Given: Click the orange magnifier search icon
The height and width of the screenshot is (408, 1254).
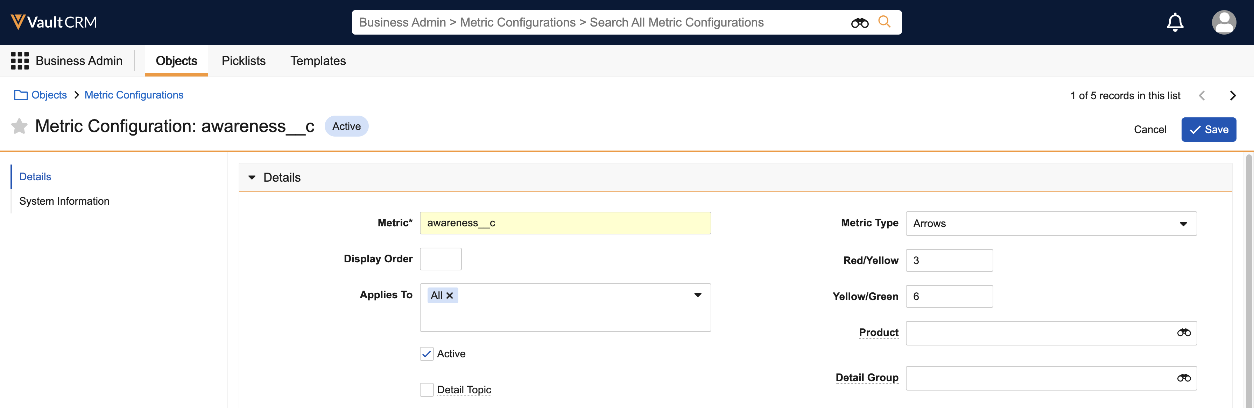Looking at the screenshot, I should (884, 22).
